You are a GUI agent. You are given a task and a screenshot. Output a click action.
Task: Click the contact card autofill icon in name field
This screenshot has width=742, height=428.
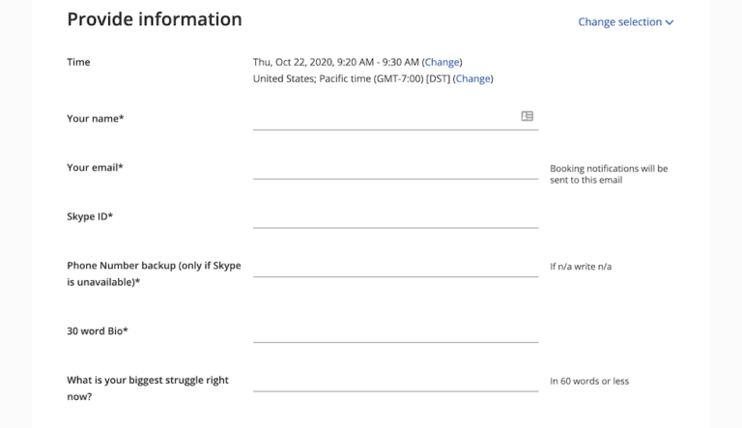528,116
